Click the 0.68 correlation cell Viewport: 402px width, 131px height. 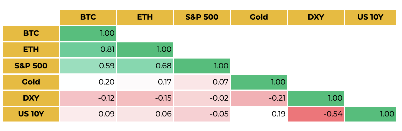point(145,66)
